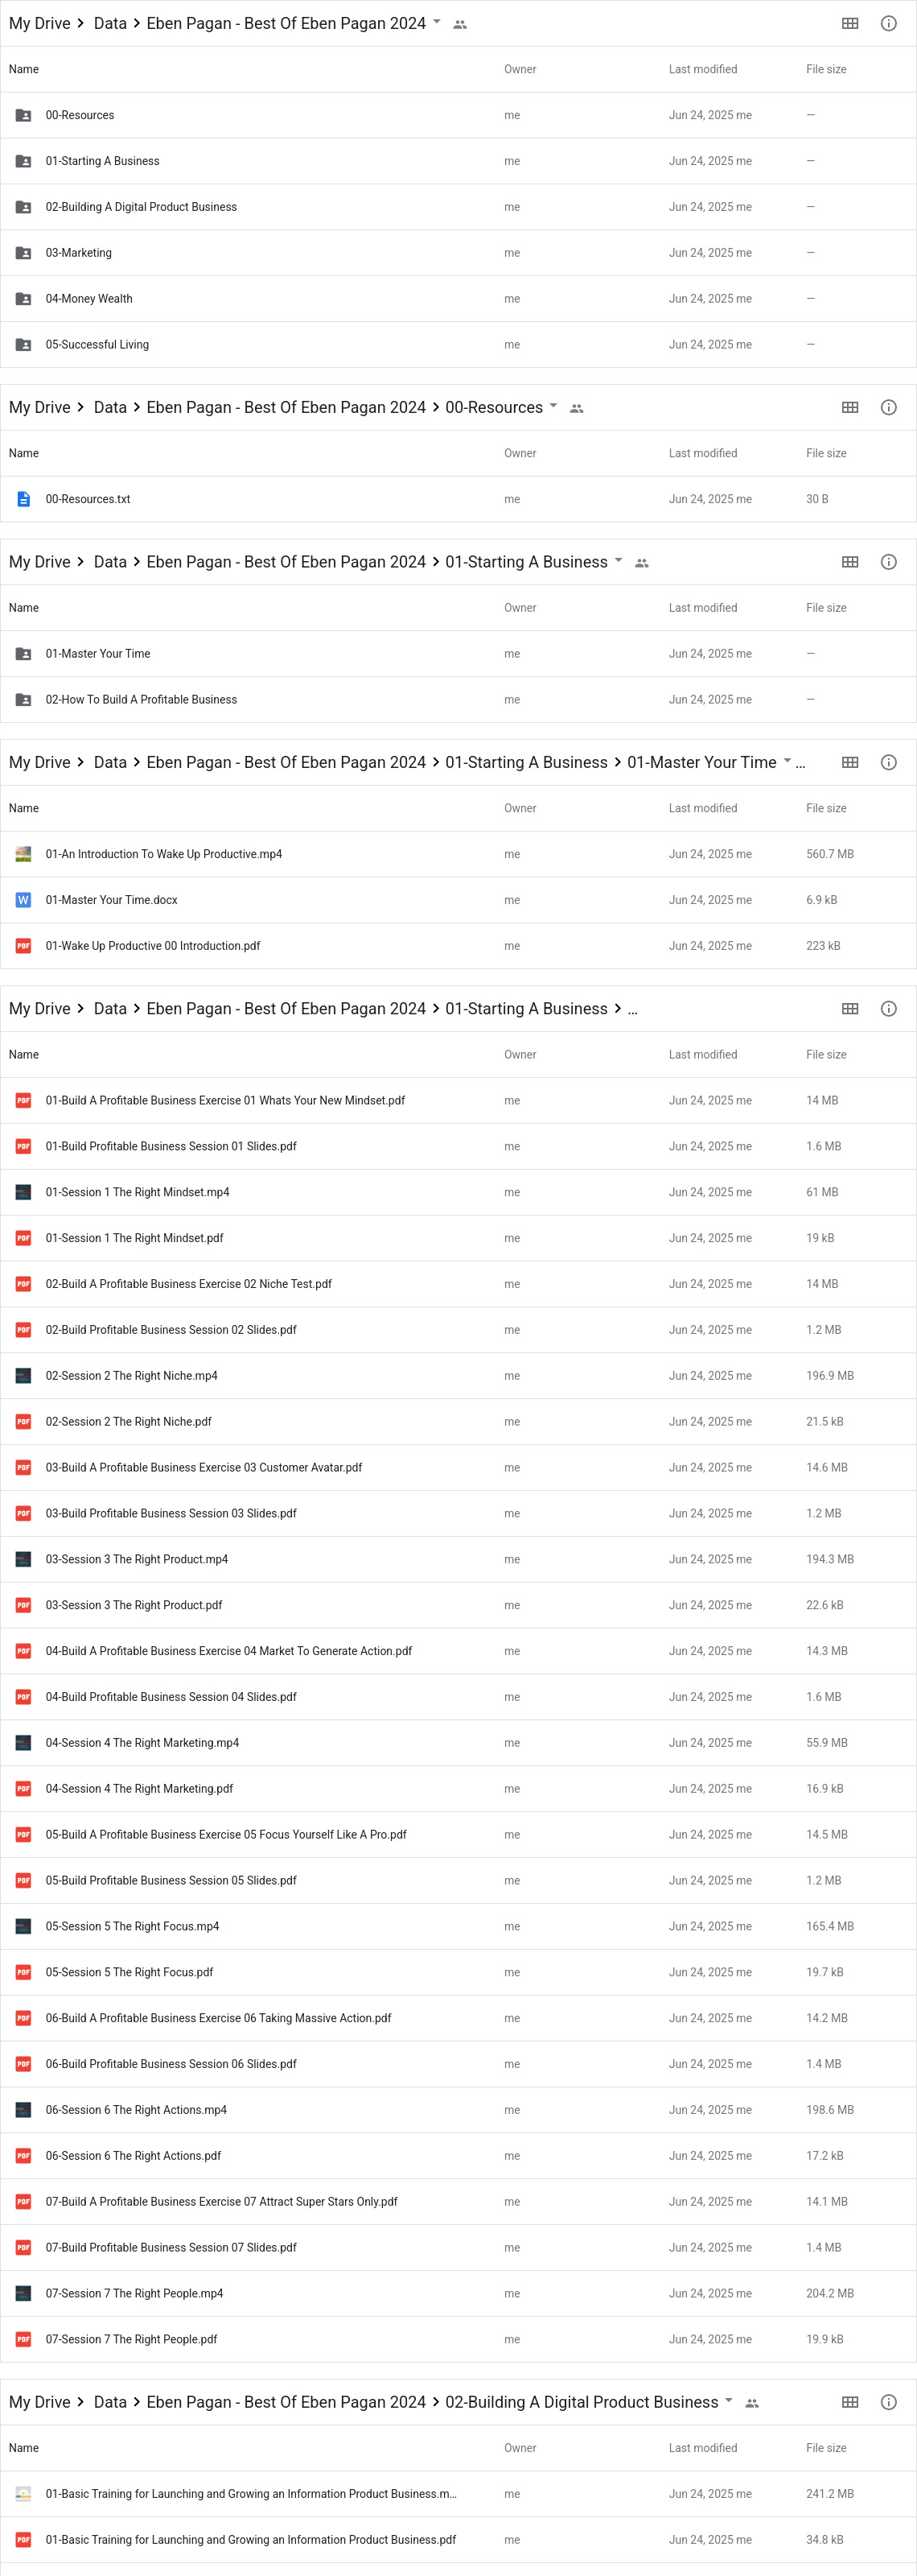Open 05-Build A Profitable Business Exercise 05 Focus Yourself Like A Pro.pdf
Screen dimensions: 917x2576
226,1834
